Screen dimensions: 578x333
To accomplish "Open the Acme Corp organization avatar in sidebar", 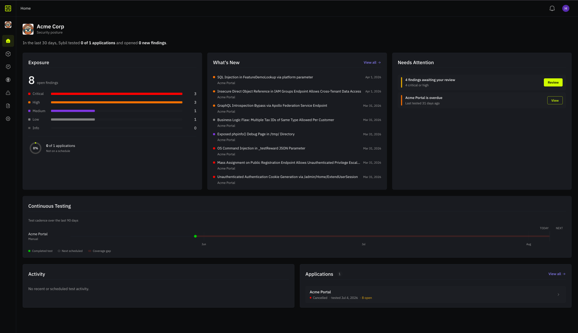I will pyautogui.click(x=8, y=25).
